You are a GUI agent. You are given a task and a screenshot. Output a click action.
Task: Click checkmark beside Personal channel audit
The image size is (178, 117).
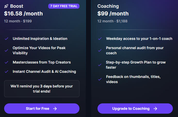tap(100, 50)
